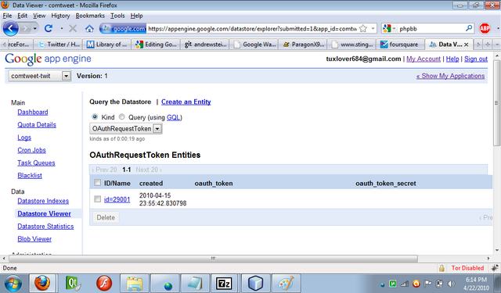Viewport: 501px width, 293px height.
Task: Click the Google search engine icon
Action: (x=387, y=28)
